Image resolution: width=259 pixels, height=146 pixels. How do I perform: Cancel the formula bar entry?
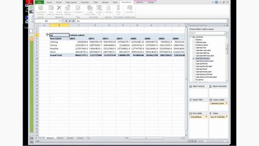(x=66, y=21)
